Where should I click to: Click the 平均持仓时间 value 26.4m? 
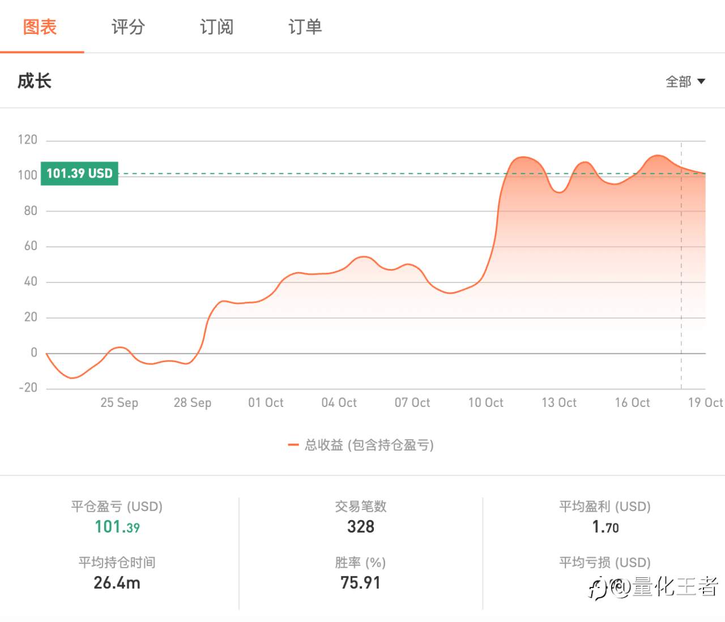117,582
